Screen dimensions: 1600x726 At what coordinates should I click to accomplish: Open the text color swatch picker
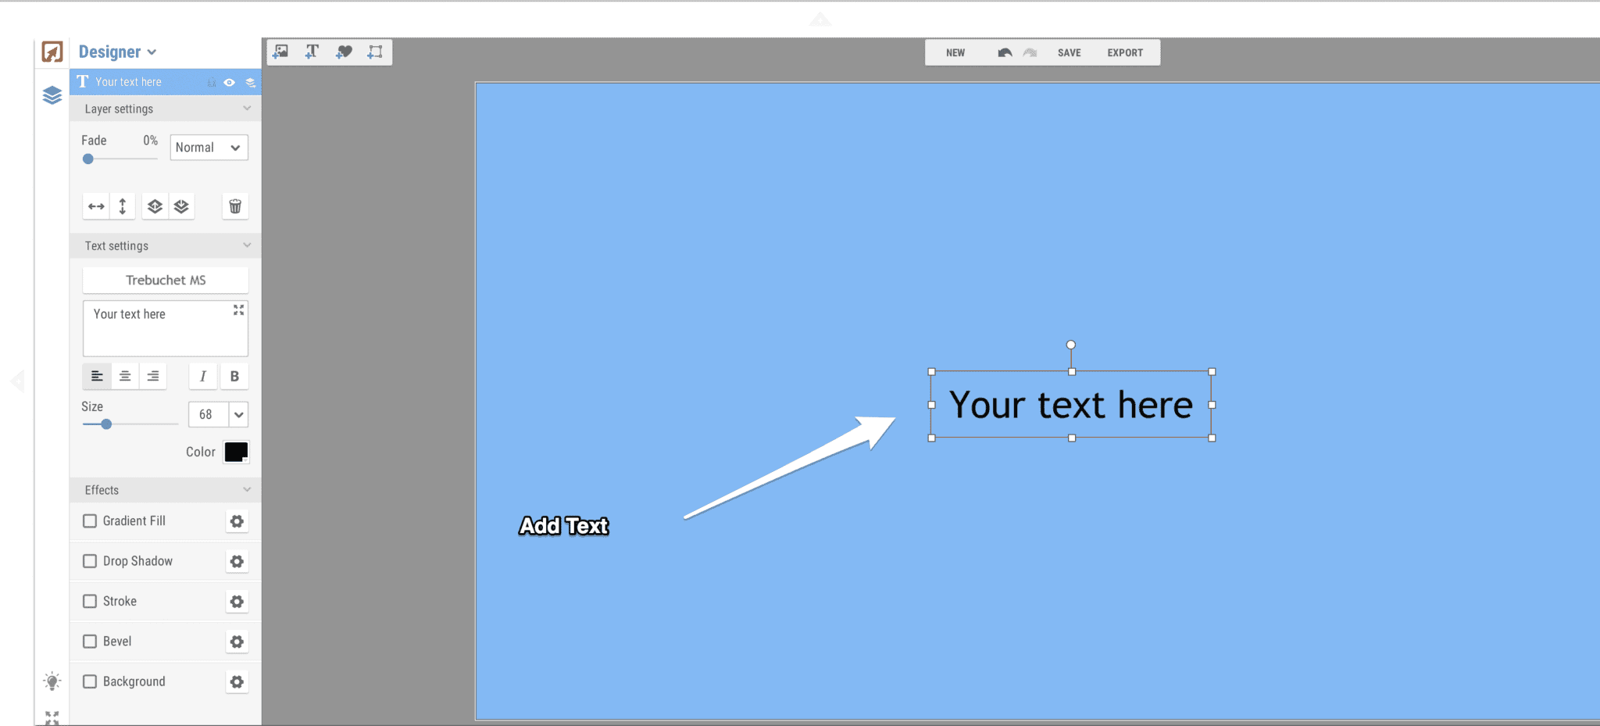(237, 451)
